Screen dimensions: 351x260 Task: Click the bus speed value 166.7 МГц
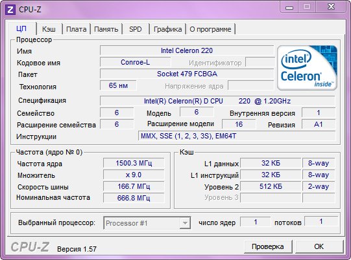pyautogui.click(x=134, y=186)
